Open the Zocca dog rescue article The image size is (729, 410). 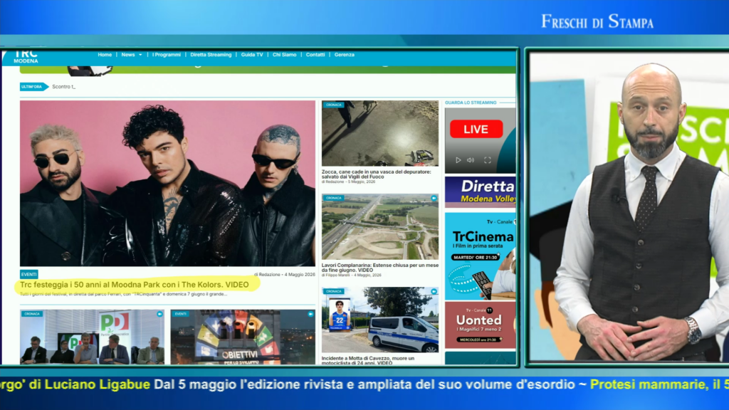point(376,174)
